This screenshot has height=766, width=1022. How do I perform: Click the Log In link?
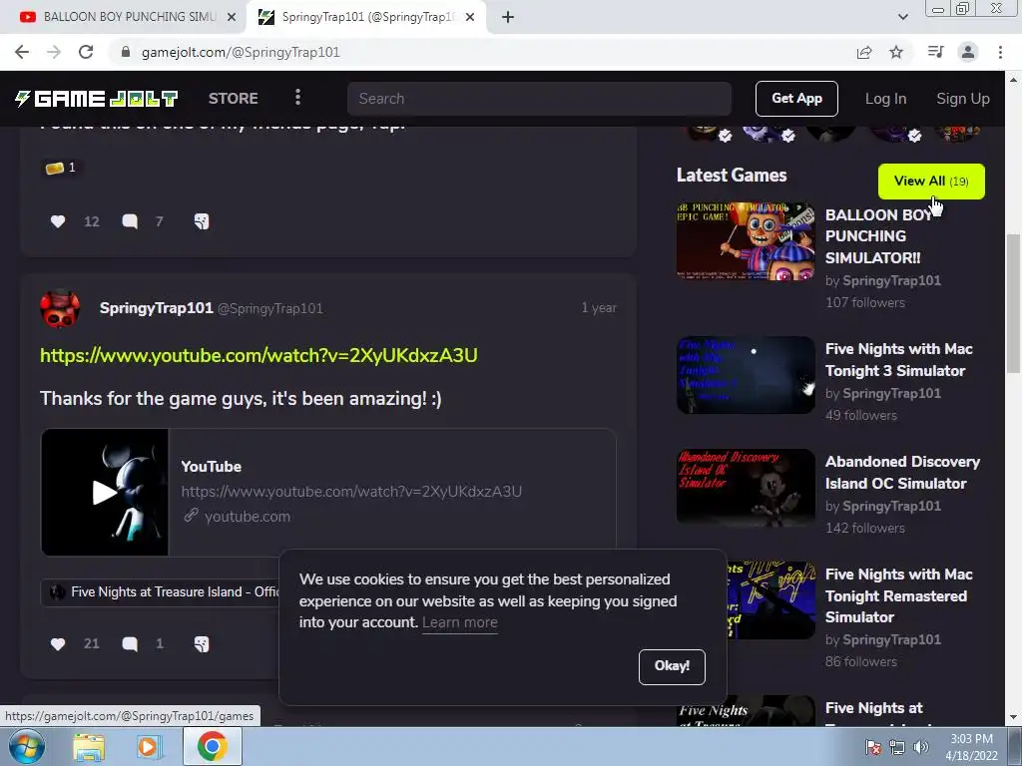(885, 99)
